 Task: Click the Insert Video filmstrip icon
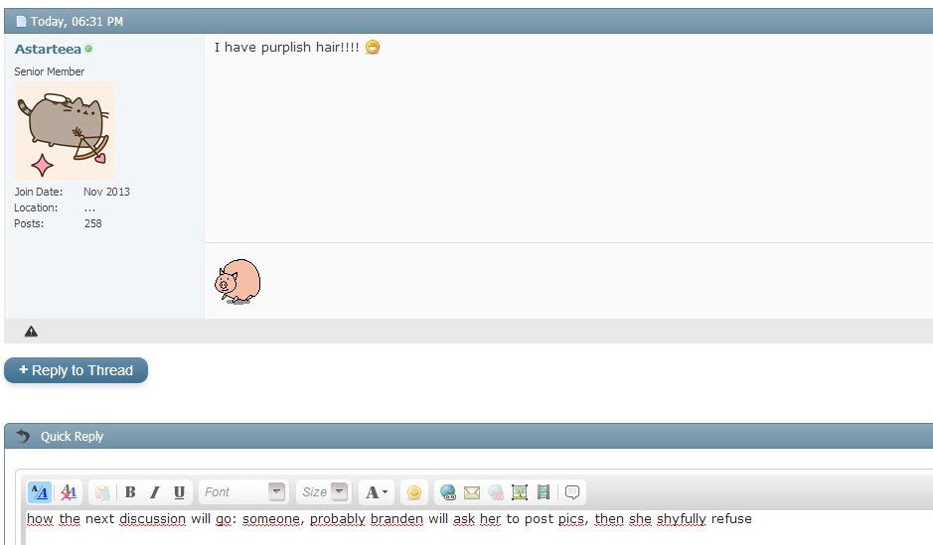click(x=544, y=492)
